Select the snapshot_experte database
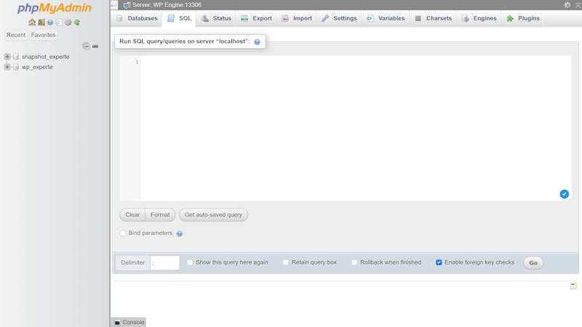The image size is (582, 327). tap(45, 57)
